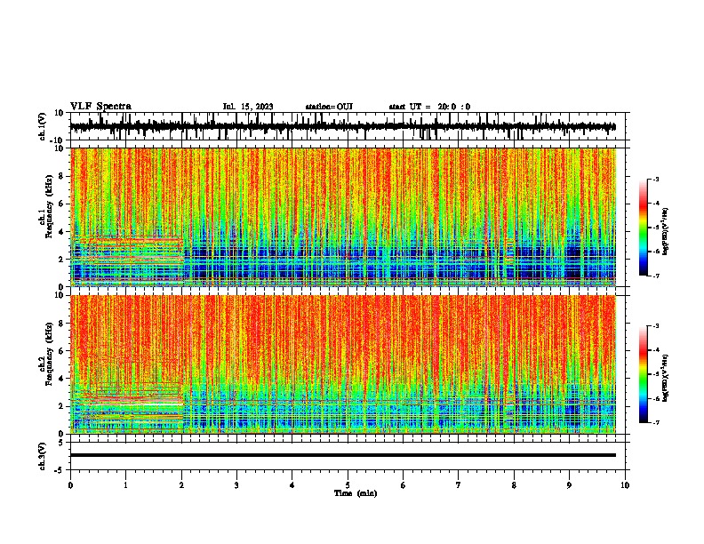
Task: Click the "Time (min)" axis label
Action: pyautogui.click(x=356, y=493)
